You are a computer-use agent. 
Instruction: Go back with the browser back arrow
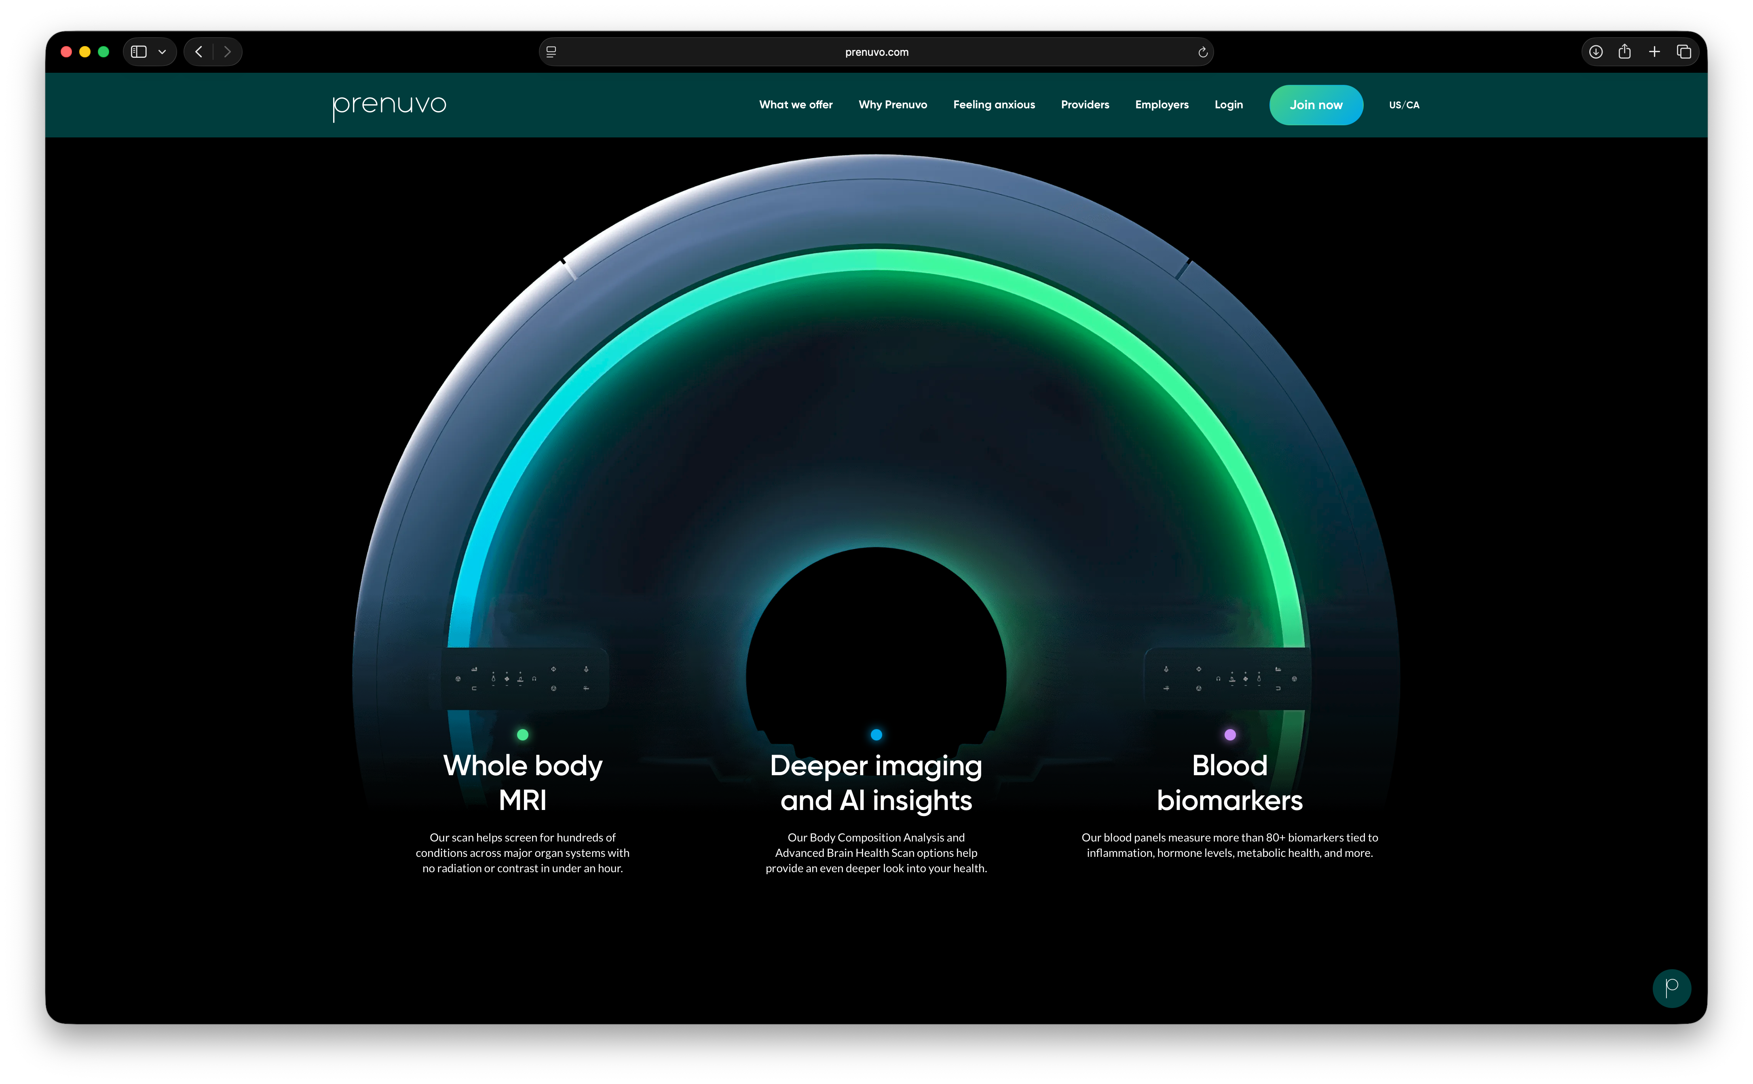click(x=199, y=52)
